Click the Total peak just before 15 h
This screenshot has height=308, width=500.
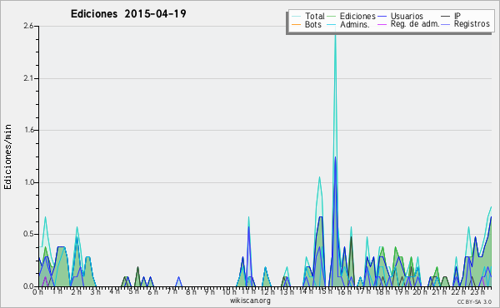click(319, 178)
